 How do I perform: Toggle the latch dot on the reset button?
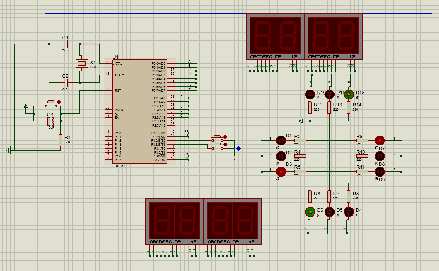coord(59,101)
